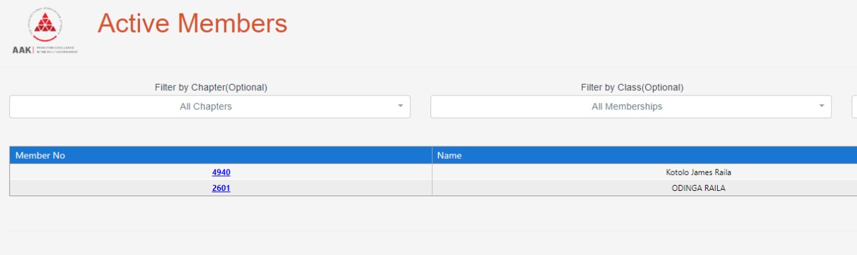Click the red triangular AAK emblem
857x255 pixels.
tap(45, 25)
